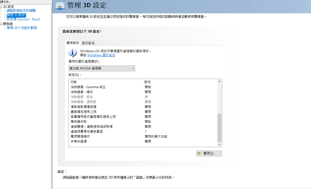Switch to the 程式設定 tab

click(88, 43)
